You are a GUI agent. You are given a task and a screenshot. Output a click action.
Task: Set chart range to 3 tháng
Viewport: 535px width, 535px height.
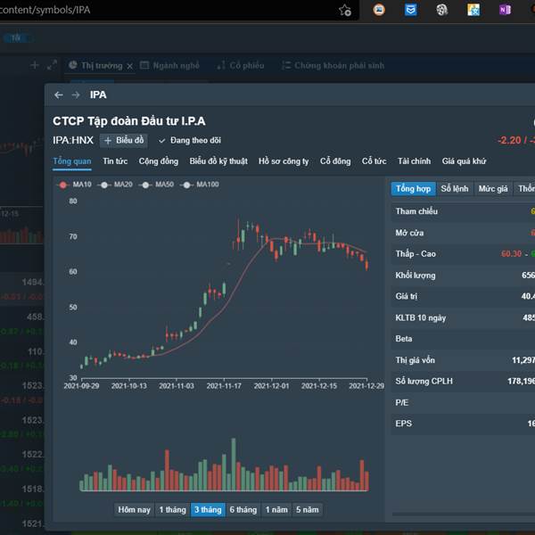[x=208, y=510]
